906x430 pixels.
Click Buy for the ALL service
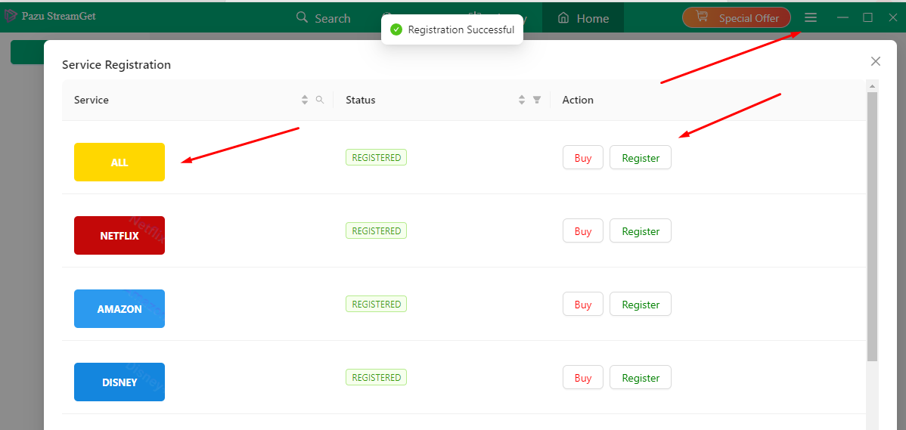pos(582,158)
